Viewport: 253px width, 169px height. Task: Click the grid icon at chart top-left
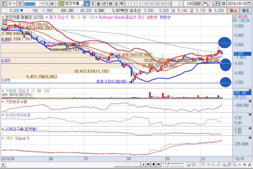click(4, 22)
